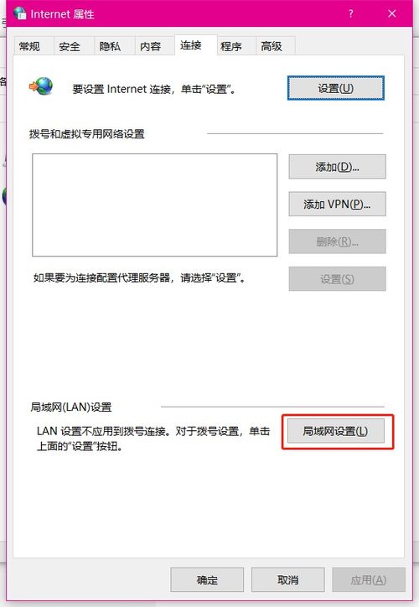
Task: Go to the 内容 tab
Action: 151,46
